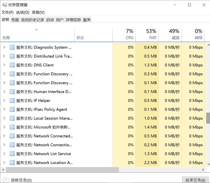
Task: Click gear icon of Function Discovery row with 0.1 MB
Action: coord(12,83)
